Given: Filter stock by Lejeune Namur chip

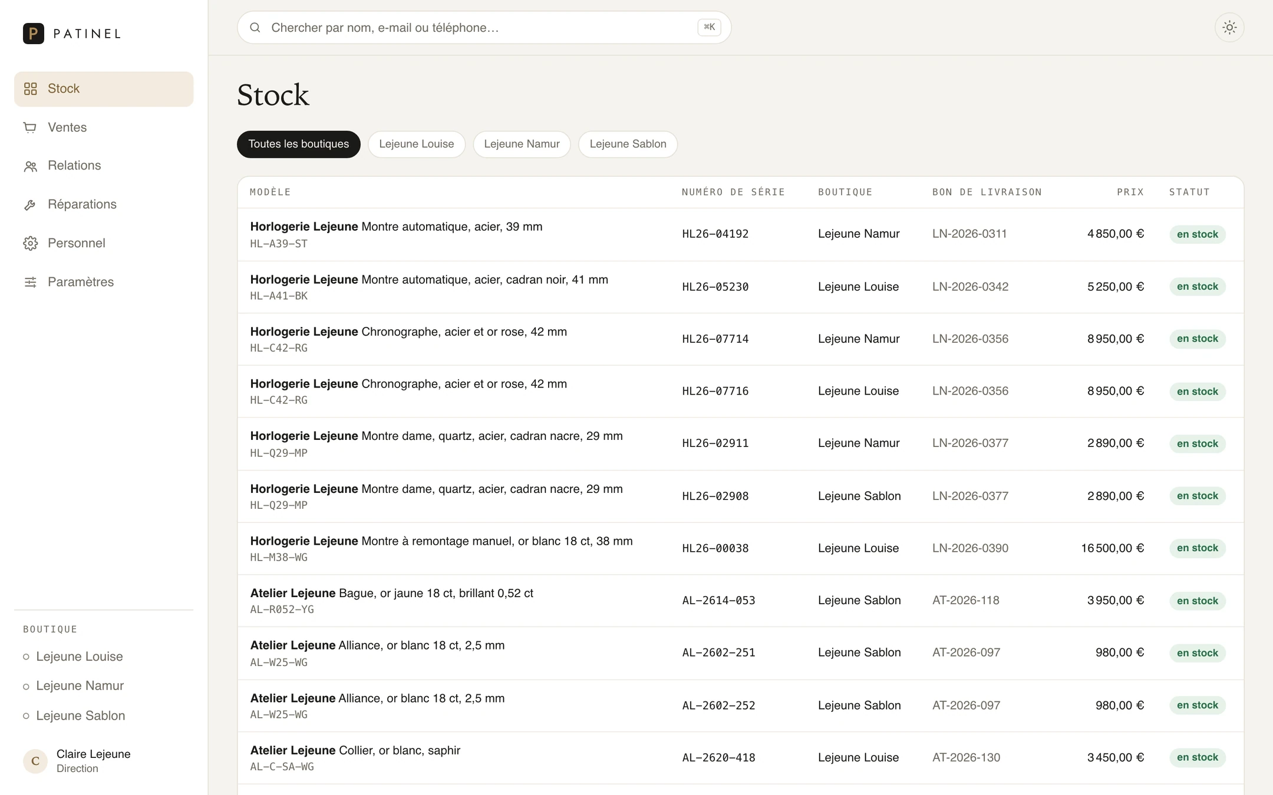Looking at the screenshot, I should [x=522, y=144].
